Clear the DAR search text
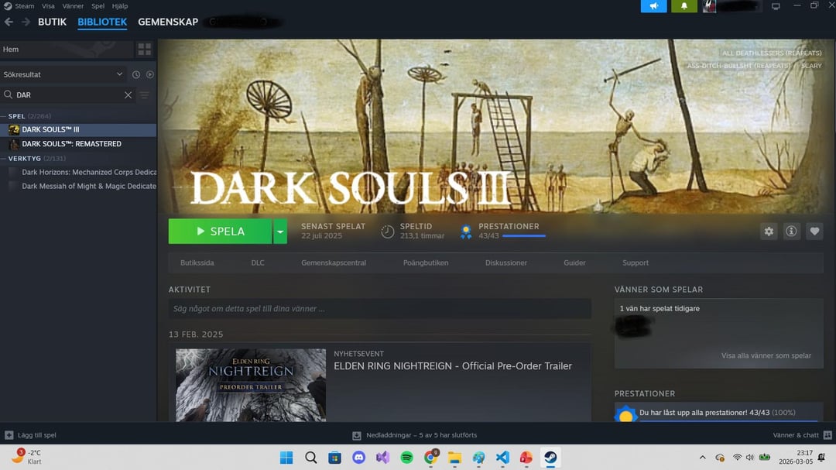The height and width of the screenshot is (470, 836). coord(128,95)
